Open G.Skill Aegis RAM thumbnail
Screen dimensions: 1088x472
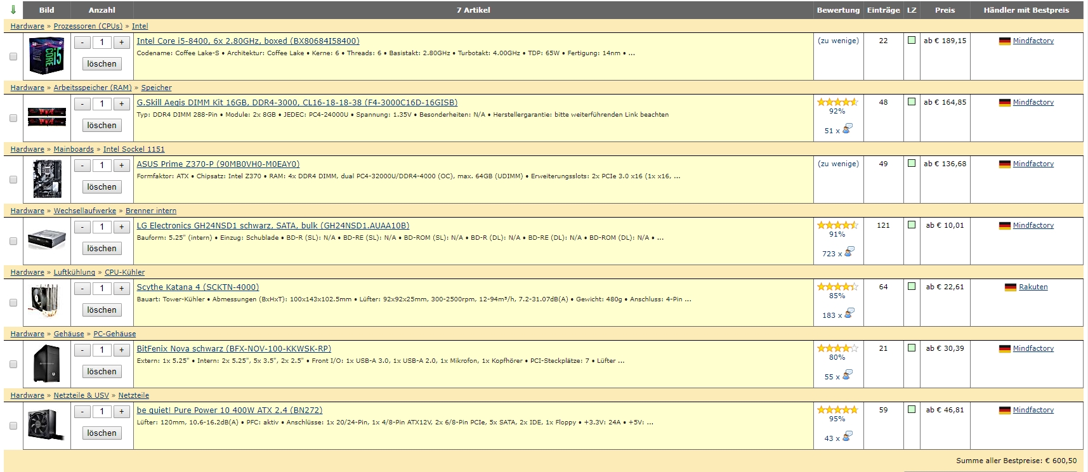point(47,117)
